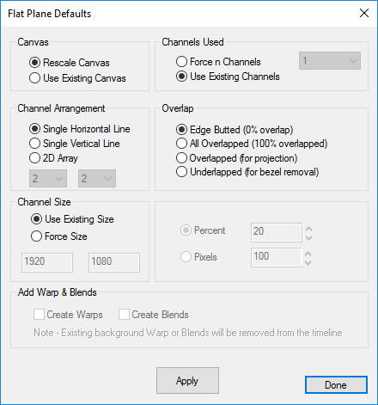This screenshot has height=405, width=378.
Task: Click the height field showing 1080
Action: coord(114,262)
